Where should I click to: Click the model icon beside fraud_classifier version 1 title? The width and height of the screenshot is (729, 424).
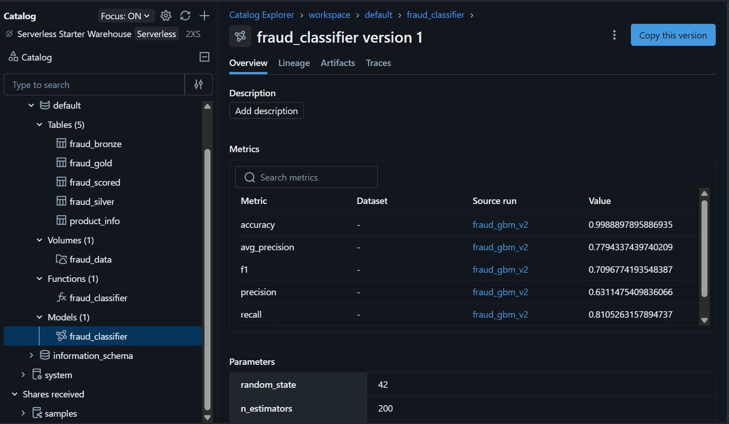[x=240, y=36]
